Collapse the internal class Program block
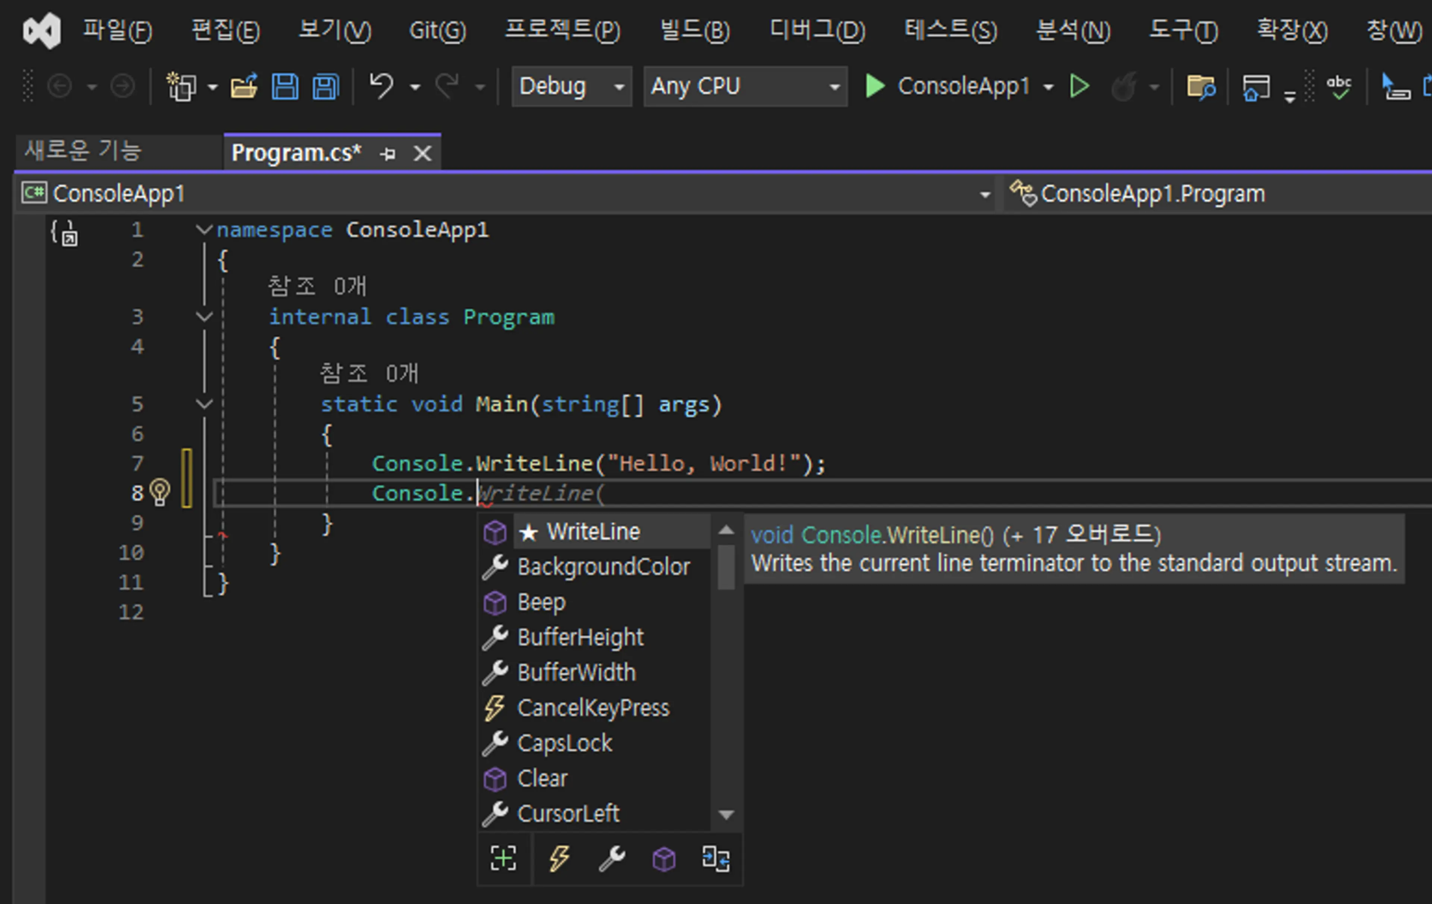The image size is (1432, 904). [204, 317]
